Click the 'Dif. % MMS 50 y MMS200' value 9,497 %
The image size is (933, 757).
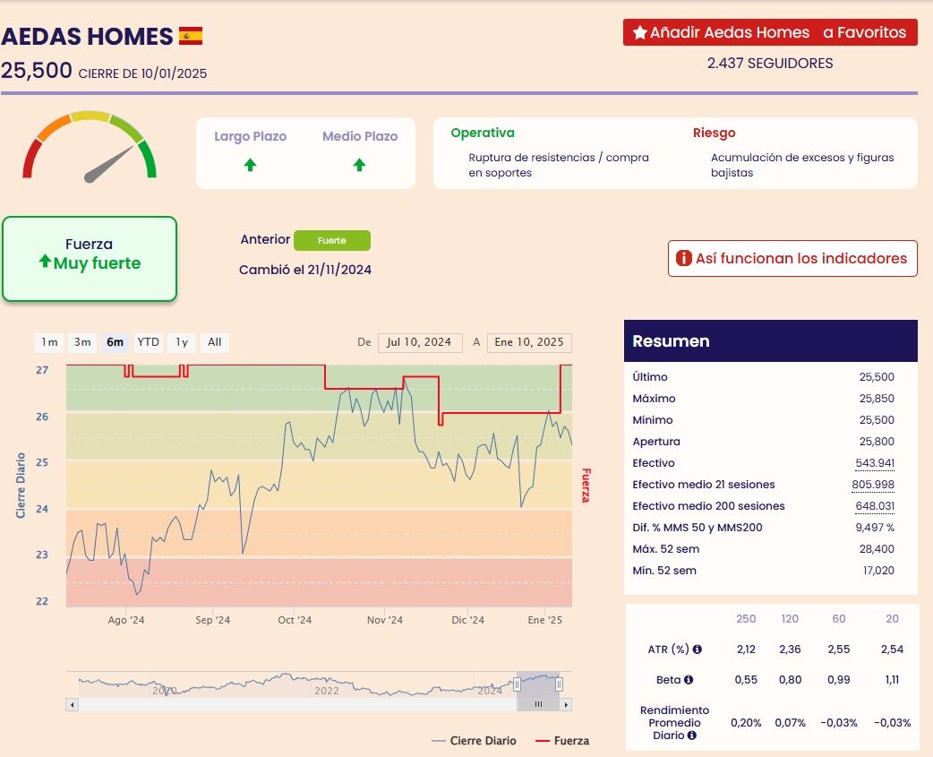[875, 528]
